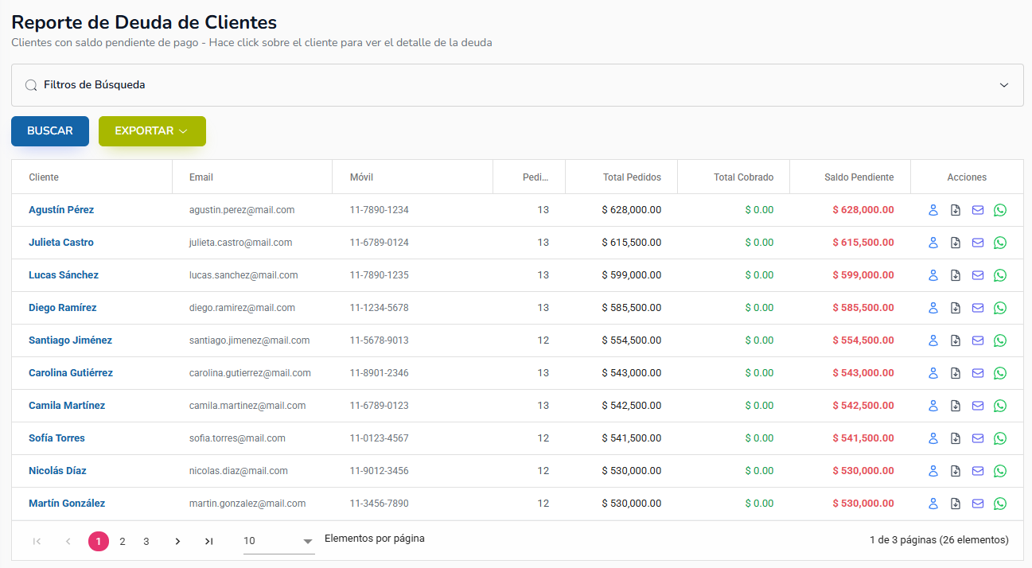The width and height of the screenshot is (1032, 568).
Task: WhatsApp icon in Lucas Sánchez row
Action: pyautogui.click(x=1000, y=275)
